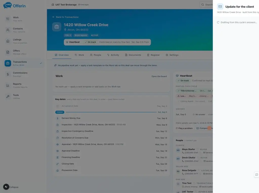Click the Transactions briefcase icon in sidebar
The width and height of the screenshot is (259, 193).
(x=8, y=63)
